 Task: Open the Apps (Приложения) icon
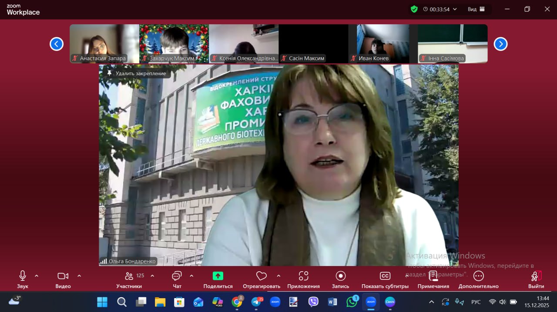(x=303, y=276)
